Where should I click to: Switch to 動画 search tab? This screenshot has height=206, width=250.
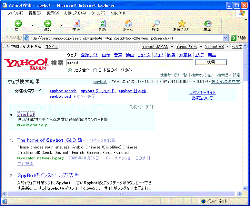click(x=130, y=55)
